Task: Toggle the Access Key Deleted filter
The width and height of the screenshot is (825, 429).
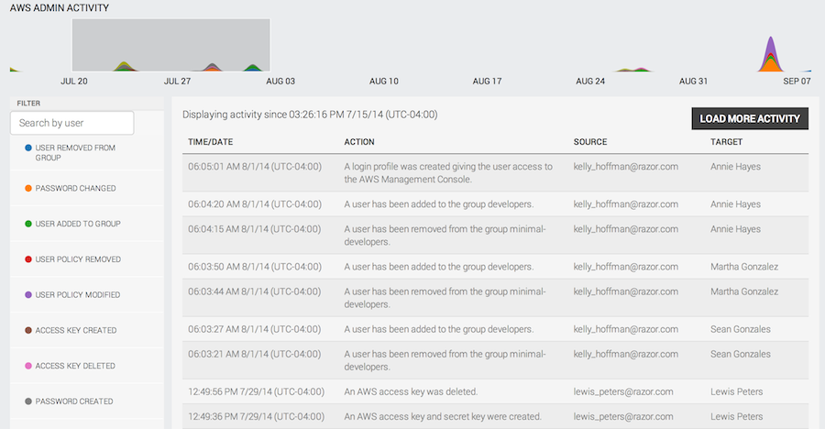Action: pyautogui.click(x=75, y=366)
